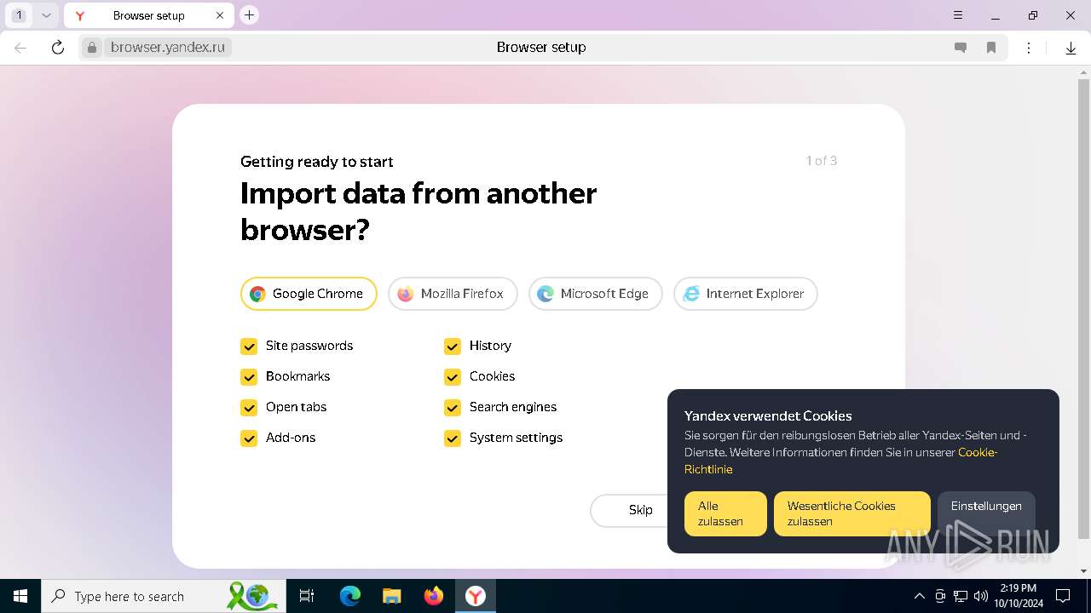This screenshot has height=613, width=1091.
Task: Click the 1 of 3 step indicator
Action: (x=822, y=161)
